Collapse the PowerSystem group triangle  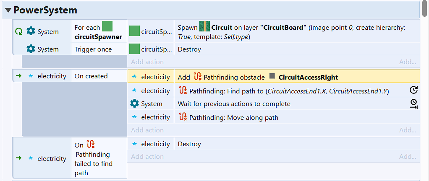tap(8, 10)
